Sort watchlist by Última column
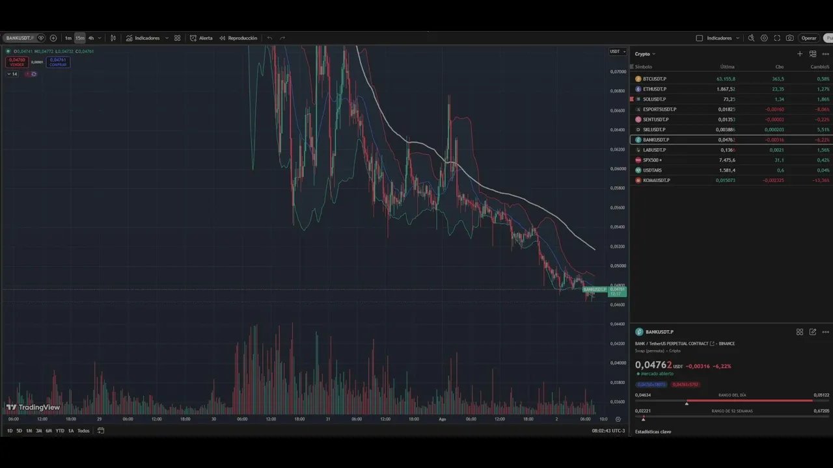 [727, 67]
